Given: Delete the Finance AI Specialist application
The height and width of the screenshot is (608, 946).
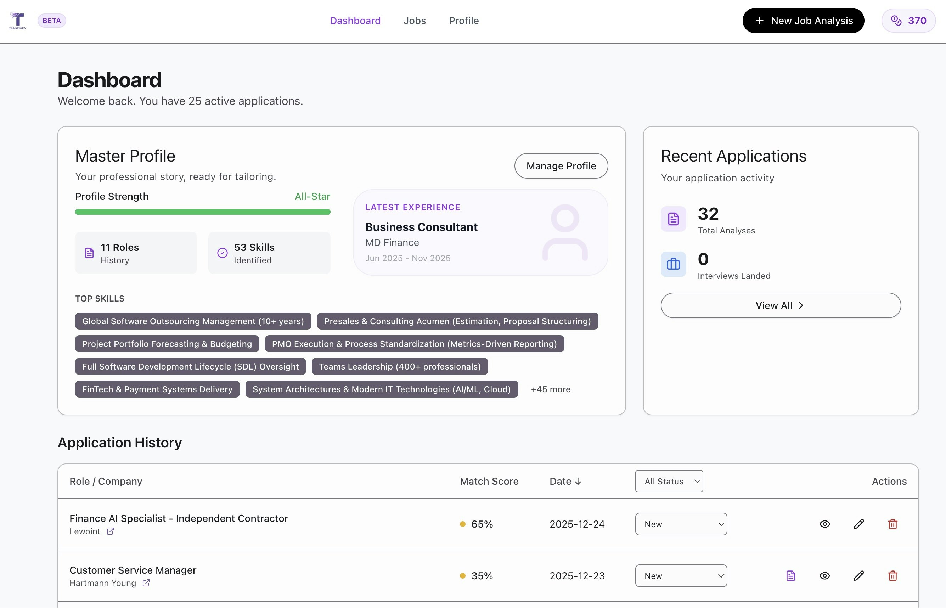Looking at the screenshot, I should point(893,524).
